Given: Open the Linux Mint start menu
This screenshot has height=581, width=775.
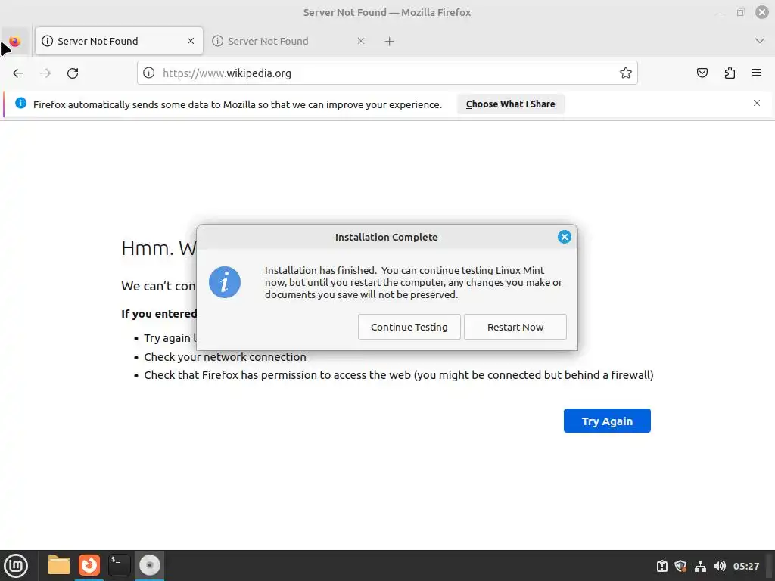Looking at the screenshot, I should pyautogui.click(x=17, y=566).
